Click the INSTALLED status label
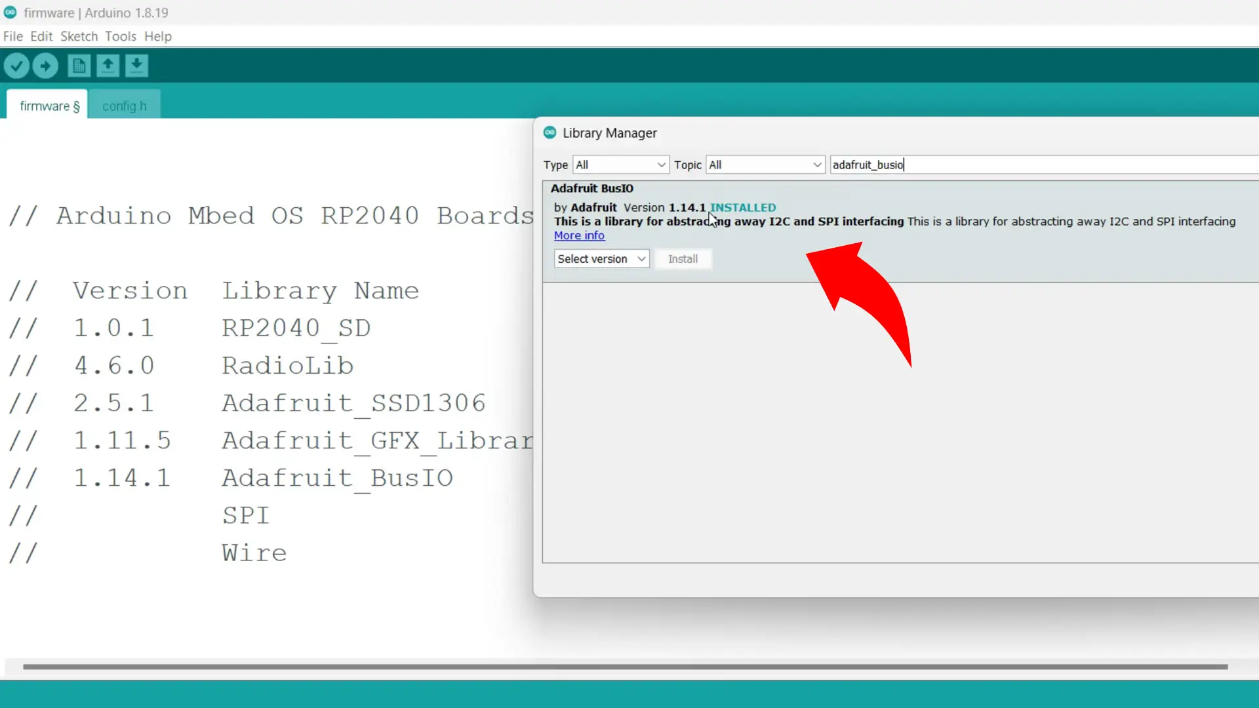1259x708 pixels. tap(743, 207)
